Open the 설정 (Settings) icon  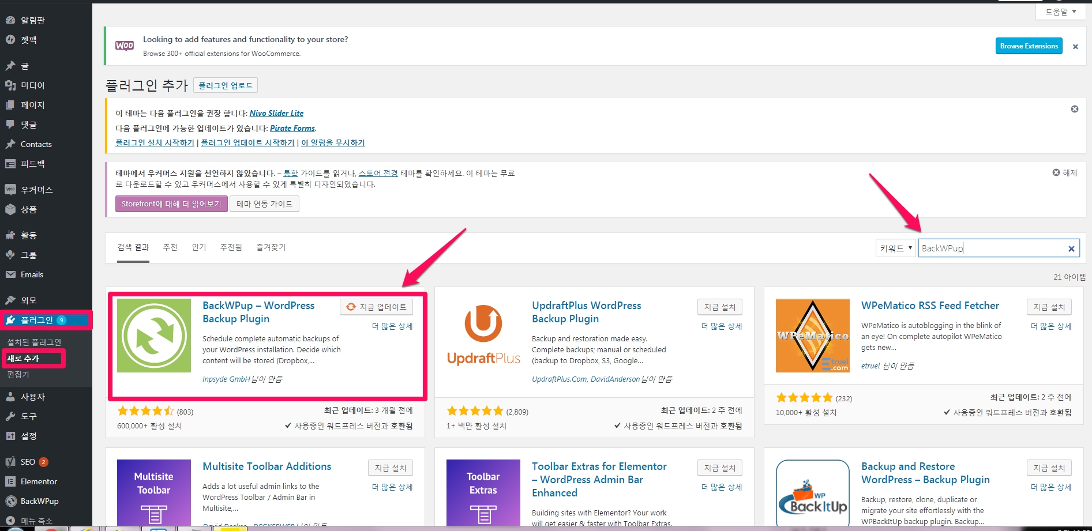pos(10,436)
